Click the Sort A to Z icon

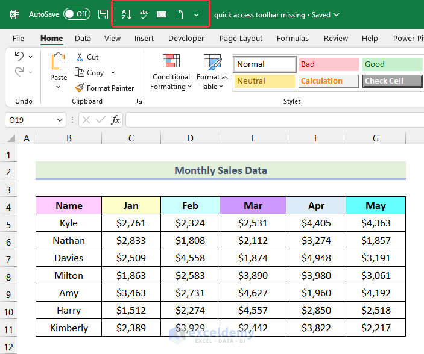(127, 14)
